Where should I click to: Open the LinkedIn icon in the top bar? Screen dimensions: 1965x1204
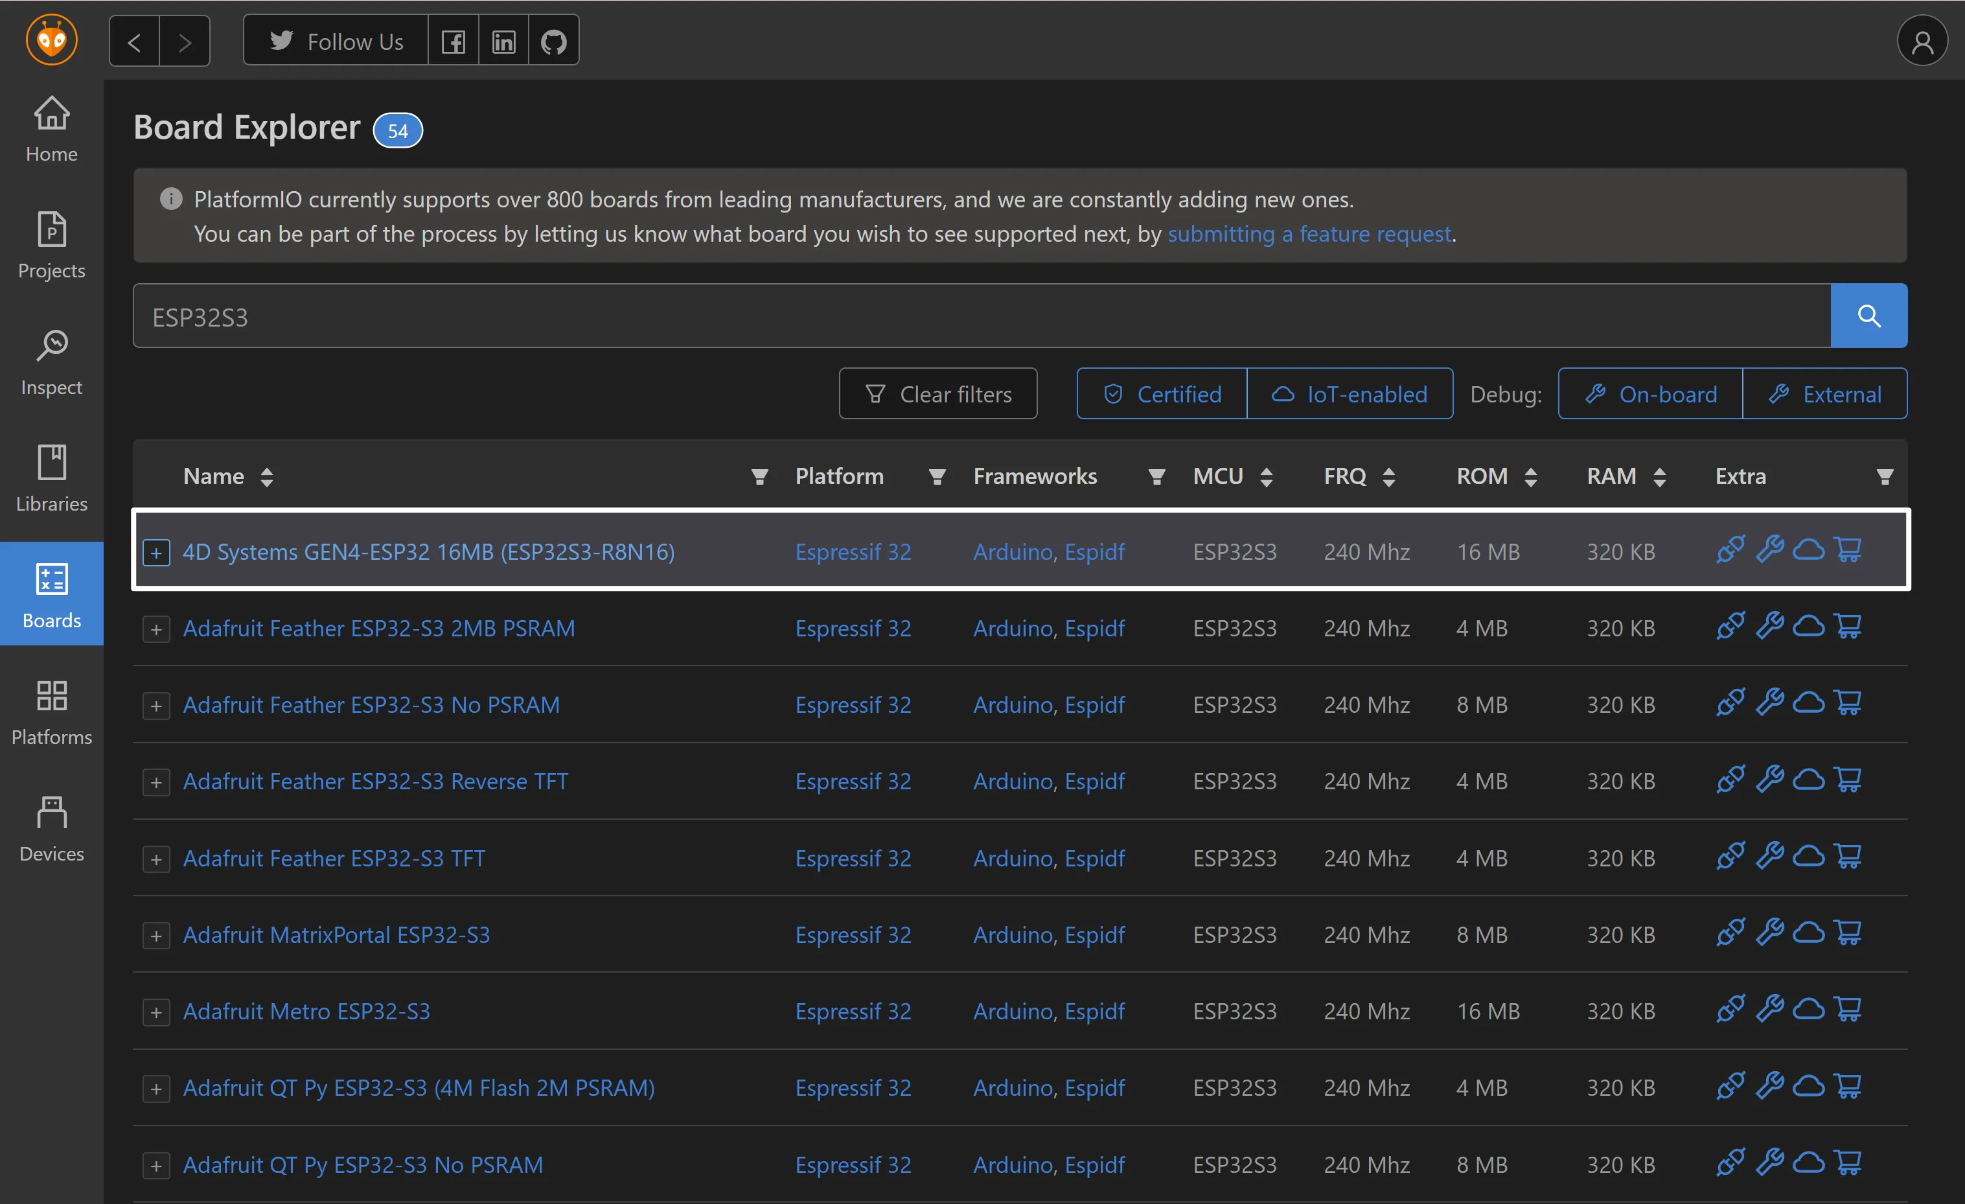pyautogui.click(x=503, y=41)
